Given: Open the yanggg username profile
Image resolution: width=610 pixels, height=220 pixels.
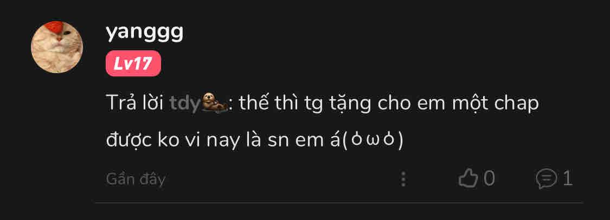Looking at the screenshot, I should (x=144, y=34).
